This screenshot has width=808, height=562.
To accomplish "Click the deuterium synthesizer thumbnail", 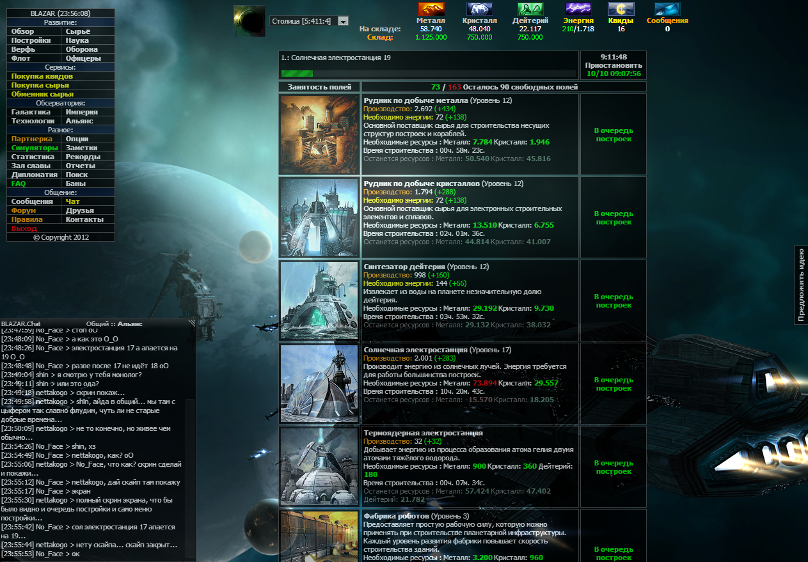I will point(320,301).
